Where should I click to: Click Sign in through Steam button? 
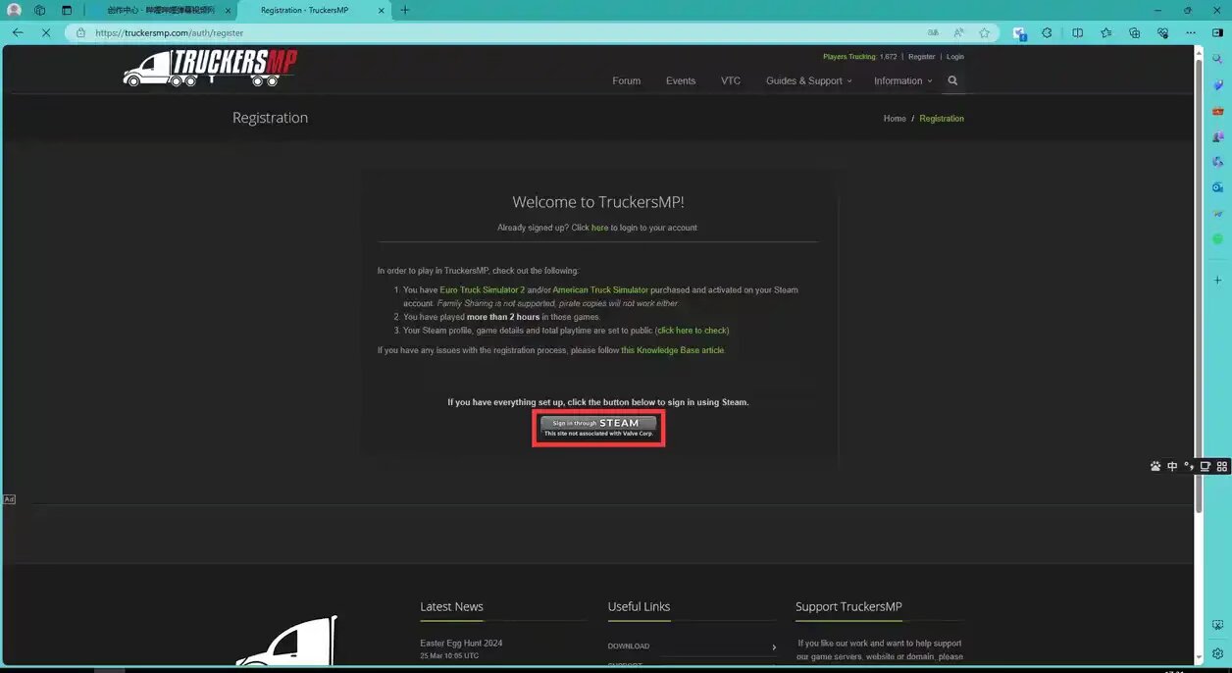pos(598,428)
